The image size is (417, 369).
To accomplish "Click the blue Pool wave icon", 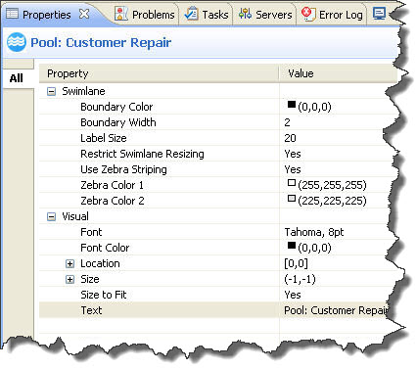I will [17, 42].
